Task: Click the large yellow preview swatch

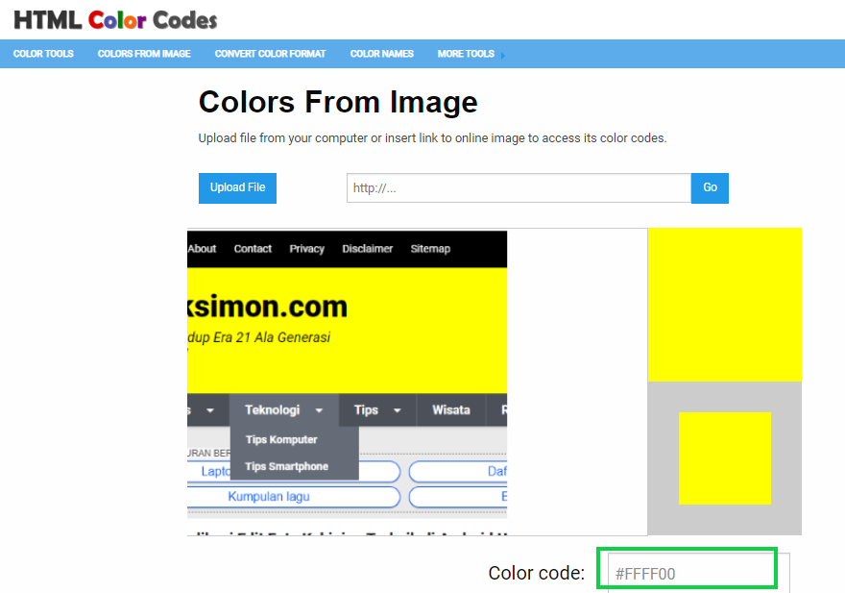Action: pyautogui.click(x=724, y=305)
